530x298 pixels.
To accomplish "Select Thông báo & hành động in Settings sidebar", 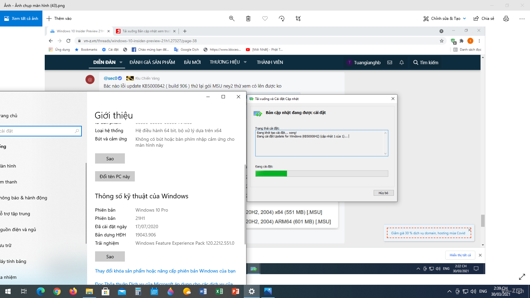I will click(x=24, y=198).
